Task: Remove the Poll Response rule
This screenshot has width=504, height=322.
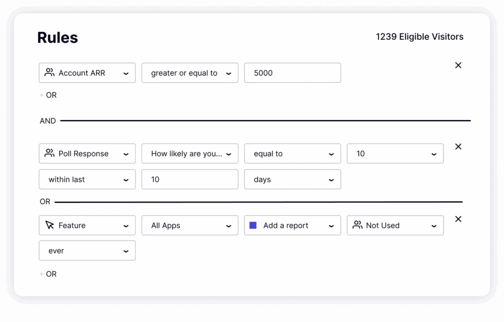Action: point(458,146)
